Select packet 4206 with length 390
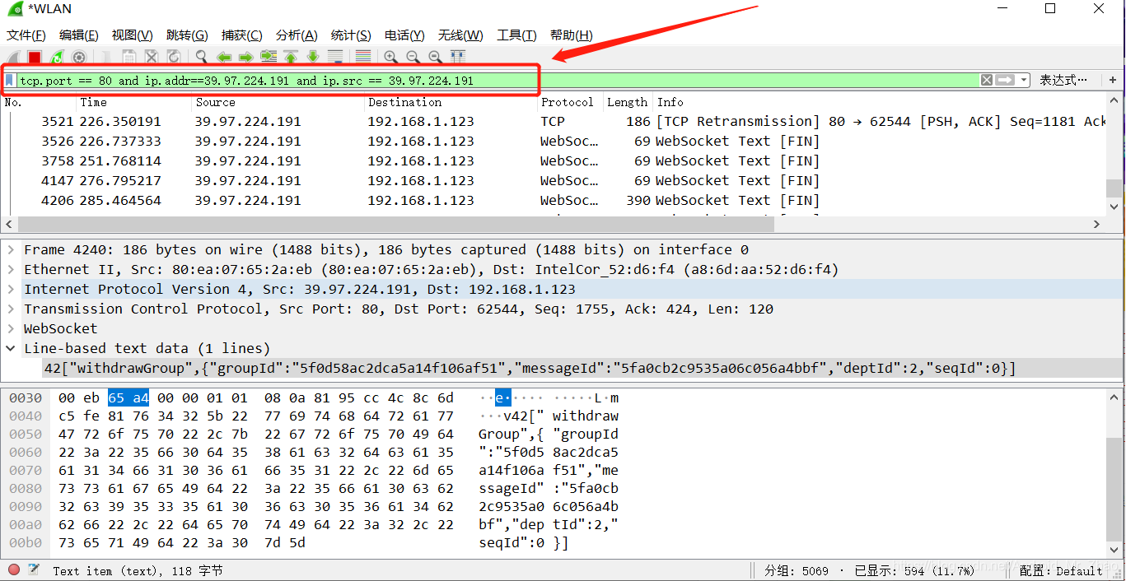Viewport: 1126px width, 581px height. pyautogui.click(x=552, y=201)
